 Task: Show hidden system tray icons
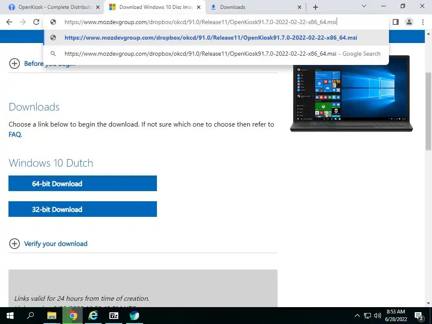pos(357,316)
